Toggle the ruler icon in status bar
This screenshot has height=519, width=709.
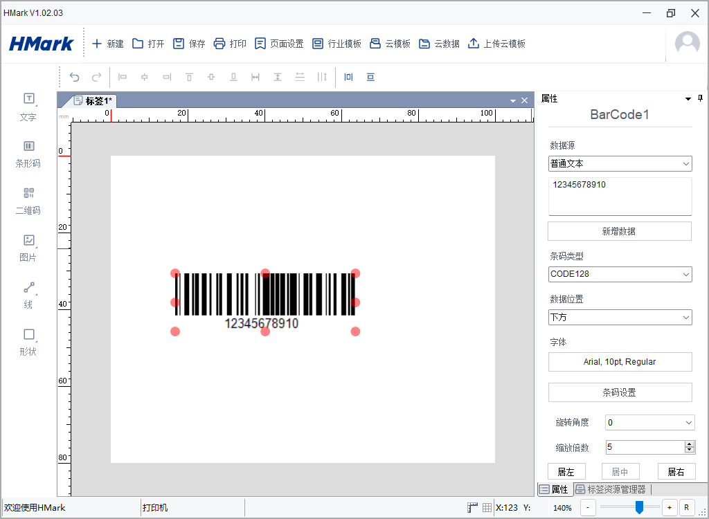coord(472,507)
